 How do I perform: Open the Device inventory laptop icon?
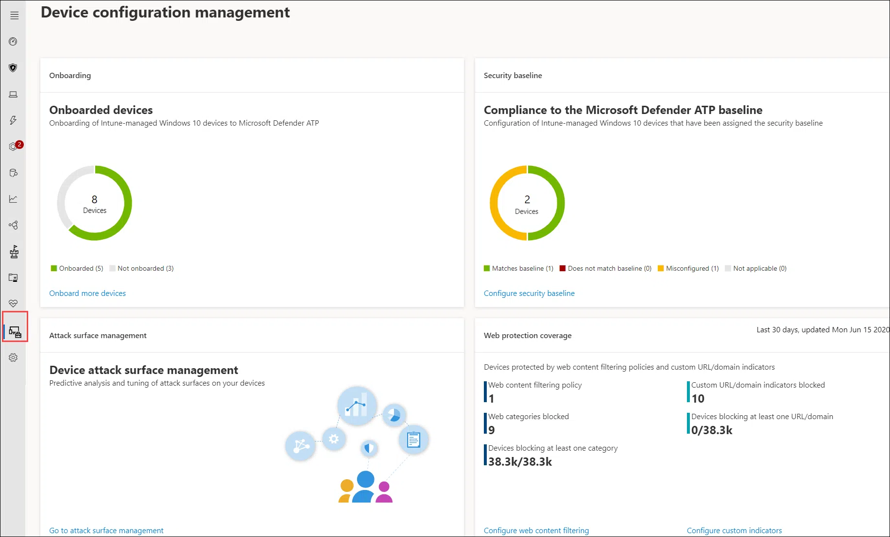point(13,95)
